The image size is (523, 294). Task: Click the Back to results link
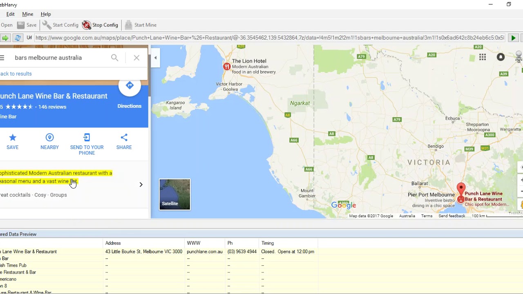click(16, 74)
